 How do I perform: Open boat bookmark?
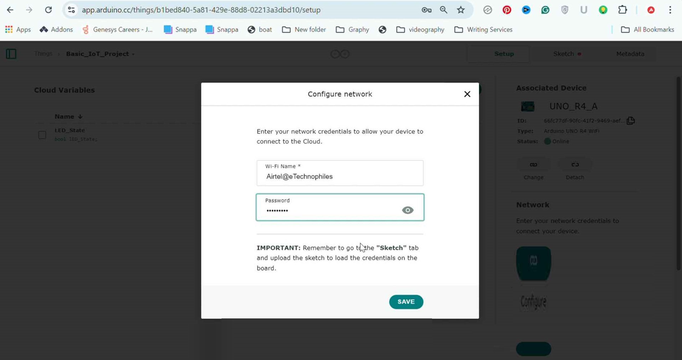(260, 29)
